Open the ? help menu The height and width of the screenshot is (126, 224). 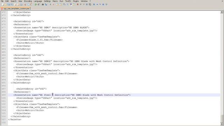click(90, 1)
